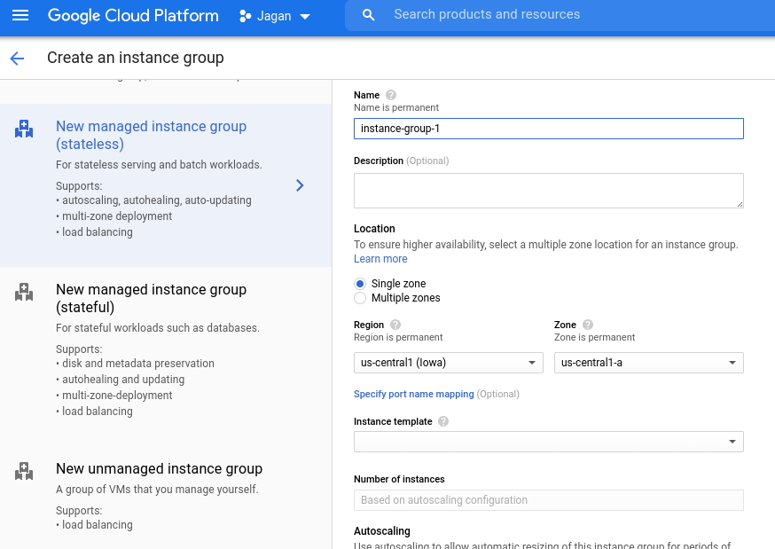Click help icon beside Instance template
The width and height of the screenshot is (775, 549).
click(443, 421)
